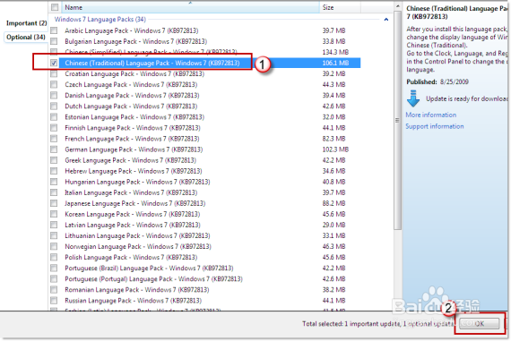Check the Czech Language Pack checkbox
This screenshot has width=511, height=341.
coord(54,85)
